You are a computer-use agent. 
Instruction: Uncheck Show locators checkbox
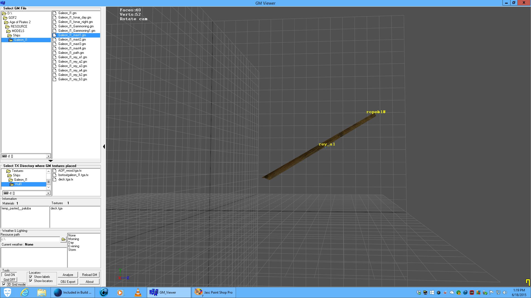(31, 281)
